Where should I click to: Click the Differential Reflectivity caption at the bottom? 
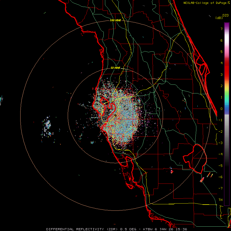click(x=117, y=229)
